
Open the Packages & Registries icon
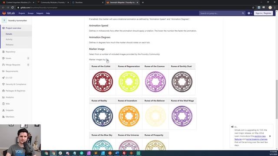(3, 91)
